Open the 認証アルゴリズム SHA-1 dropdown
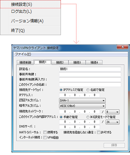The height and width of the screenshot is (155, 130). (82, 100)
